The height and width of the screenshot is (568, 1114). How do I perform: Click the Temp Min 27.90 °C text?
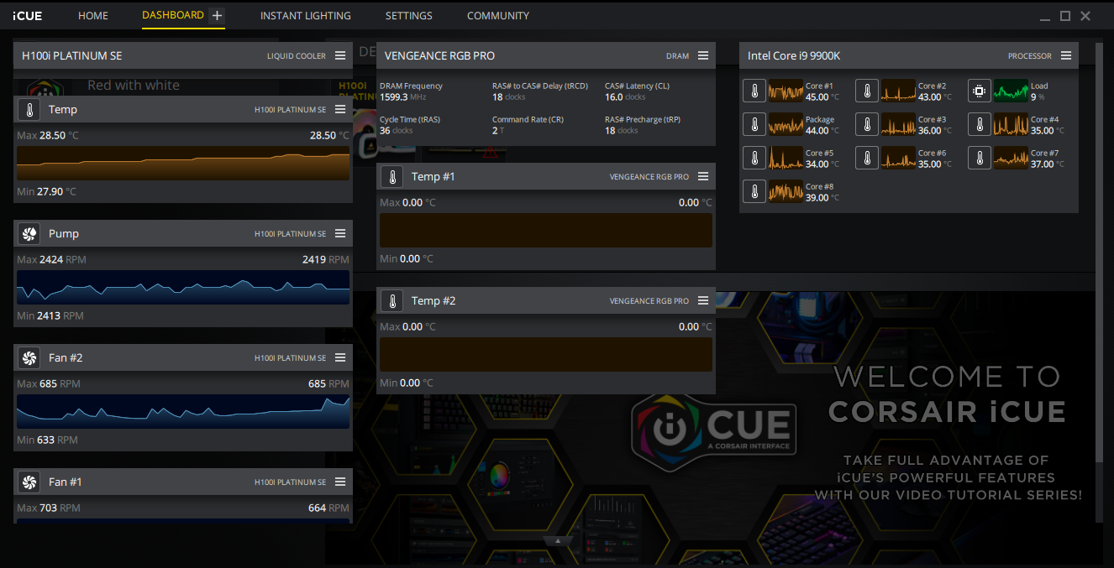[46, 191]
